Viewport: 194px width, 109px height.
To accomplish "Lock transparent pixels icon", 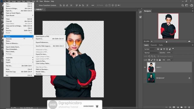I will coord(149,60).
